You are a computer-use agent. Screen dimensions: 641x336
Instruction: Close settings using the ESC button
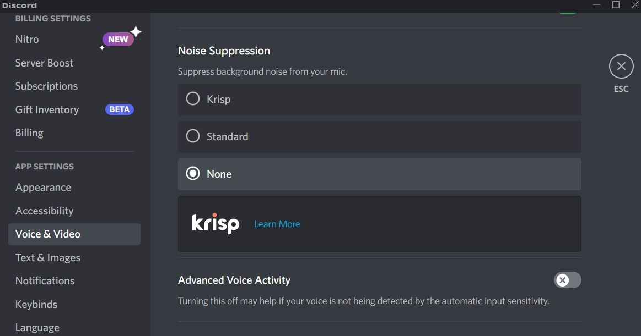tap(621, 65)
